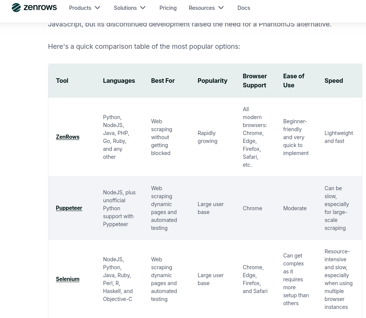Open the Docs menu item
This screenshot has width=366, height=318.
[244, 8]
